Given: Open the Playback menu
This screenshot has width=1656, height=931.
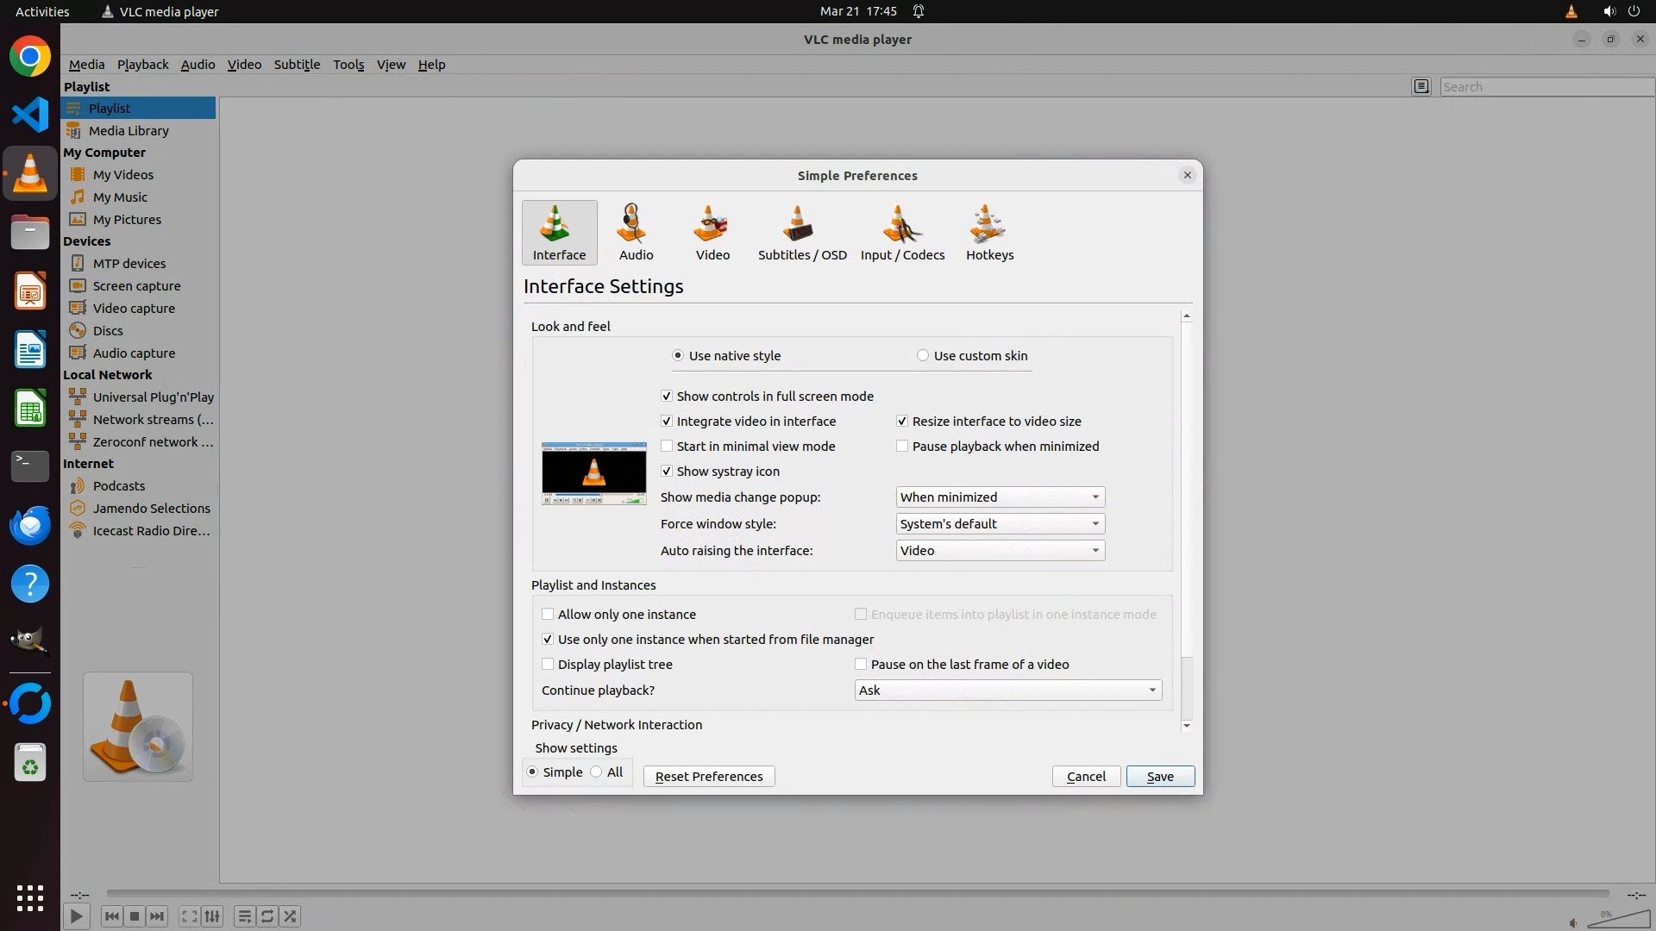Looking at the screenshot, I should click(x=142, y=65).
